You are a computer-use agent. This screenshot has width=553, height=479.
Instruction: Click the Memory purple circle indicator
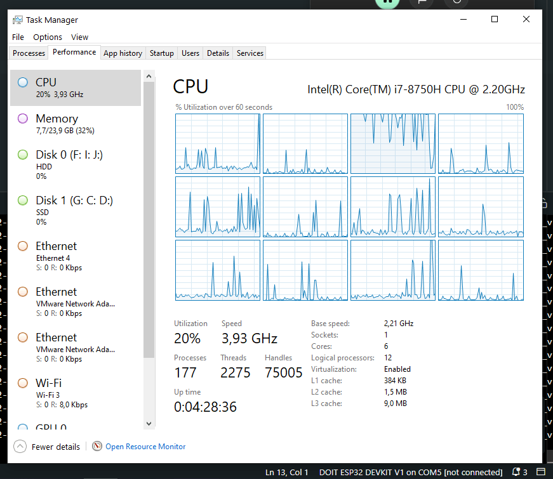(x=23, y=119)
